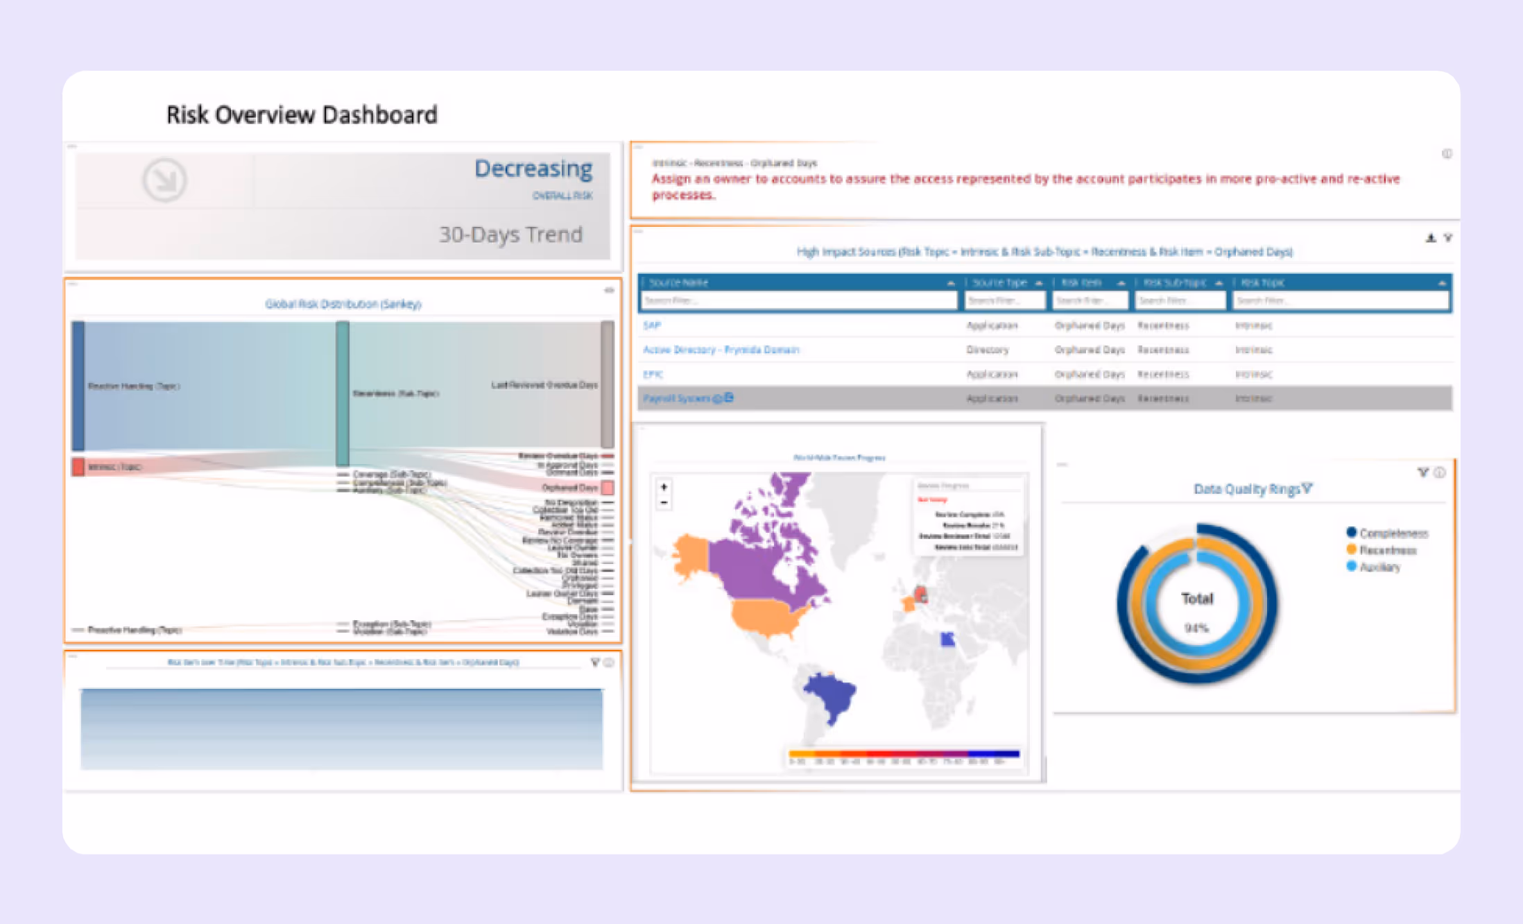
Task: Click the info icon on the recommendation banner
Action: click(1447, 154)
